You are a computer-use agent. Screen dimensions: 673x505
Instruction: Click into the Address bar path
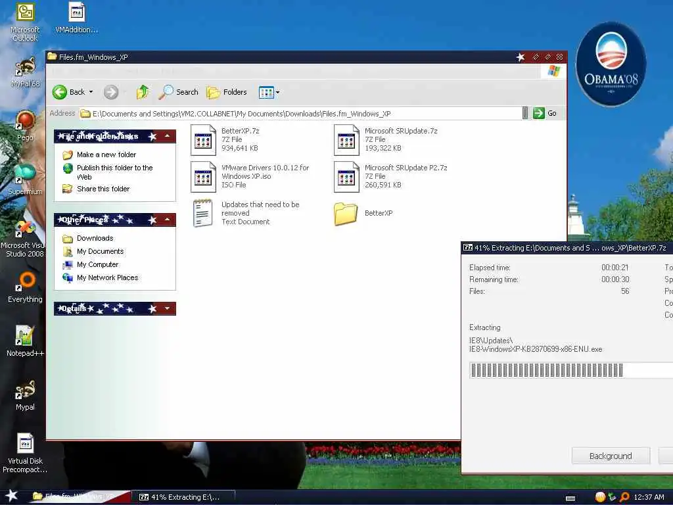[x=300, y=113]
